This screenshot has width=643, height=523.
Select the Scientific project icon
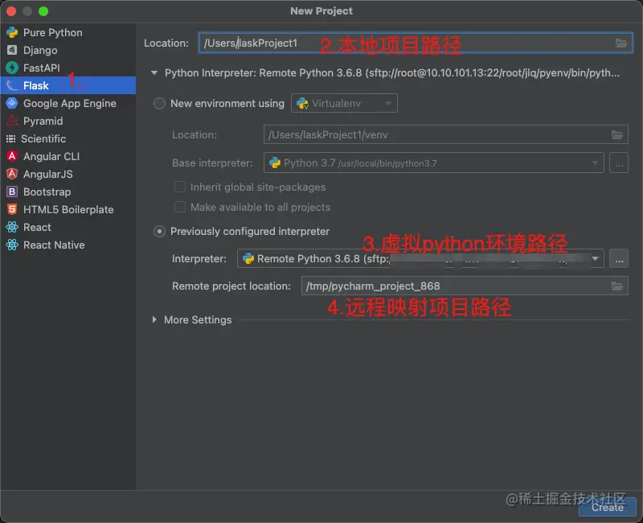point(11,138)
